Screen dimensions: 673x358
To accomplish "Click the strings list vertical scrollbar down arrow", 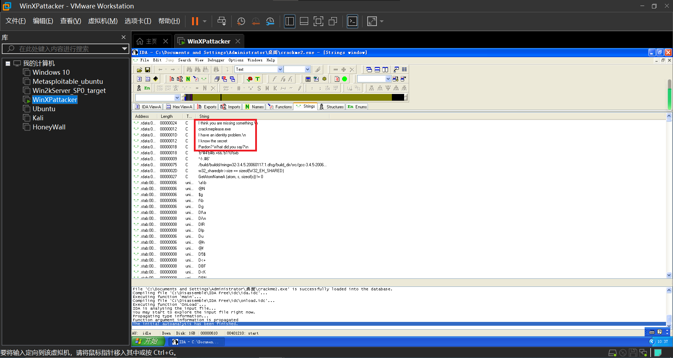I will (x=669, y=275).
